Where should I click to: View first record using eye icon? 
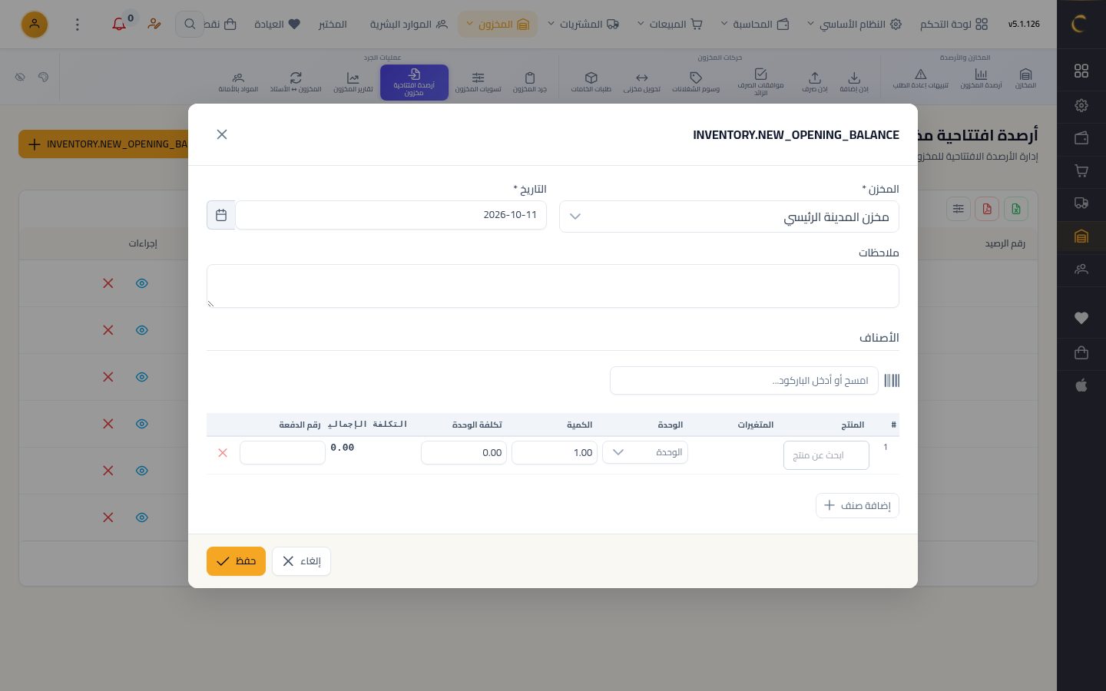(x=142, y=283)
